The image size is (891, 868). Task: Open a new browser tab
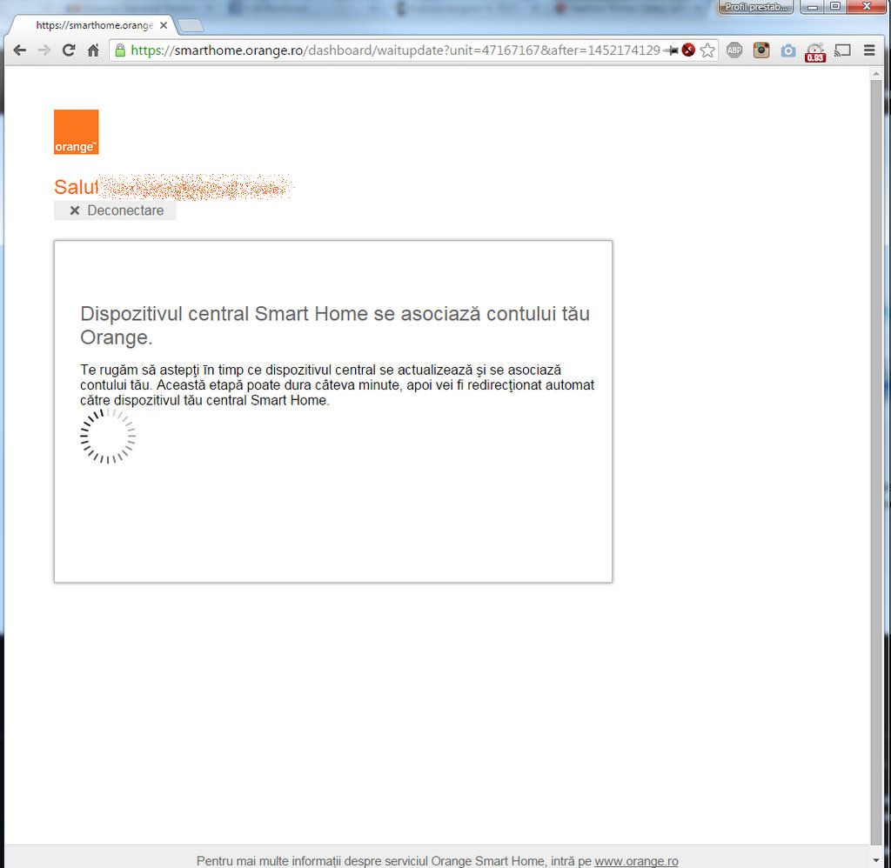click(x=190, y=25)
